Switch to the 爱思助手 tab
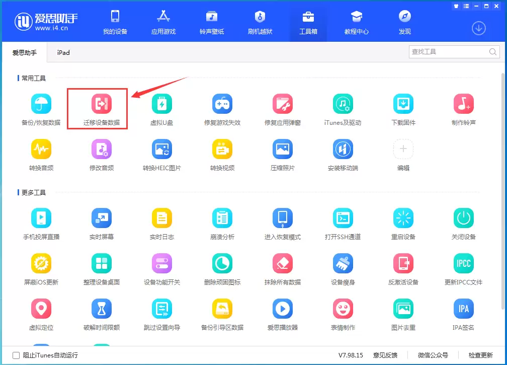The height and width of the screenshot is (365, 507). pyautogui.click(x=25, y=52)
